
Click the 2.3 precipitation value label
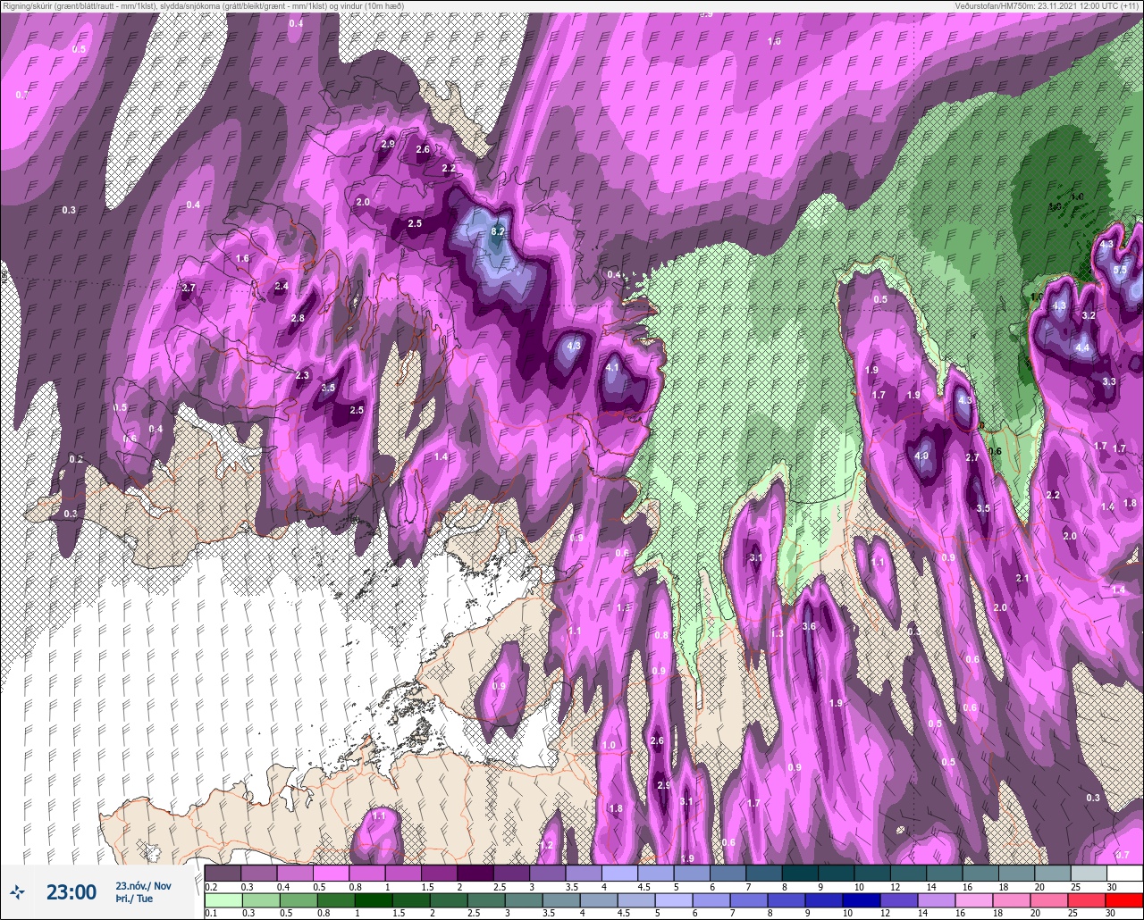pos(302,375)
